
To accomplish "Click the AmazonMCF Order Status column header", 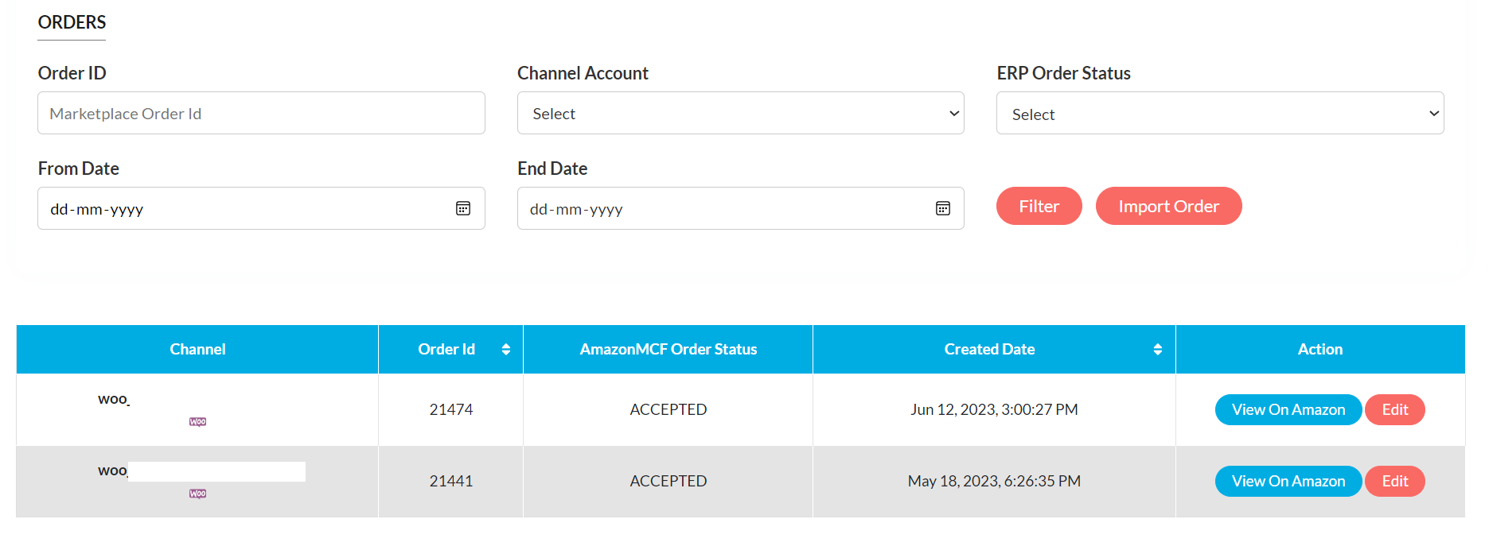I will pyautogui.click(x=668, y=349).
